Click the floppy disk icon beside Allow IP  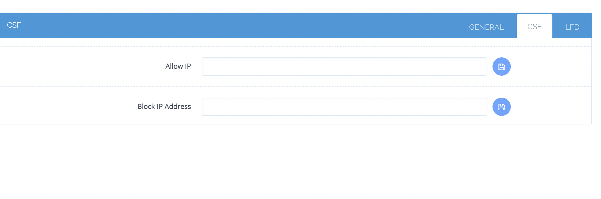pyautogui.click(x=501, y=67)
